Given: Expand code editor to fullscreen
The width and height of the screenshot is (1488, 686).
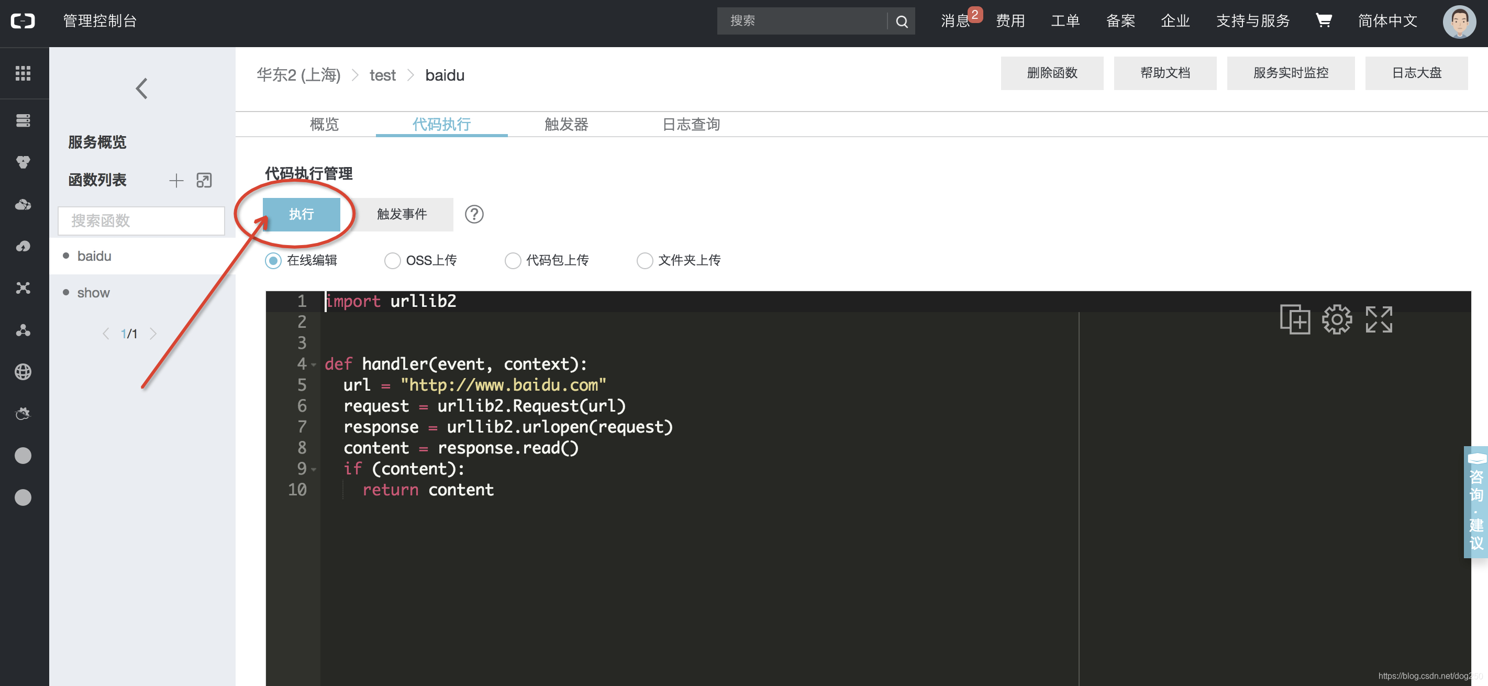Looking at the screenshot, I should click(1379, 319).
